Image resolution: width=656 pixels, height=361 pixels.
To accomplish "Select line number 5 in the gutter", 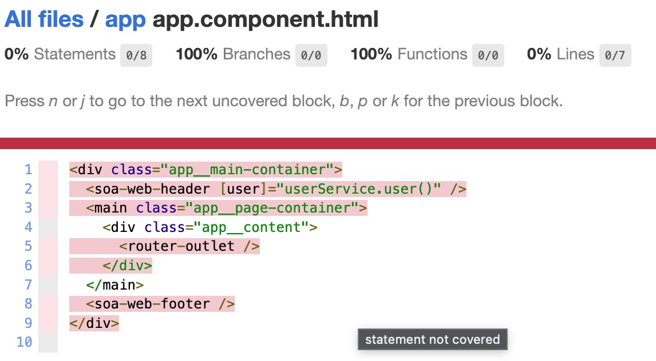I will pos(29,246).
